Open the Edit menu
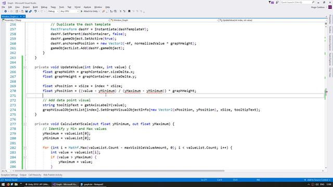 click(10, 7)
